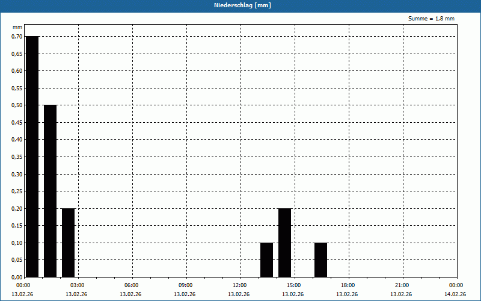This screenshot has width=481, height=301.
Task: Click the 14.02.26 date label on the time axis
Action: point(455,294)
